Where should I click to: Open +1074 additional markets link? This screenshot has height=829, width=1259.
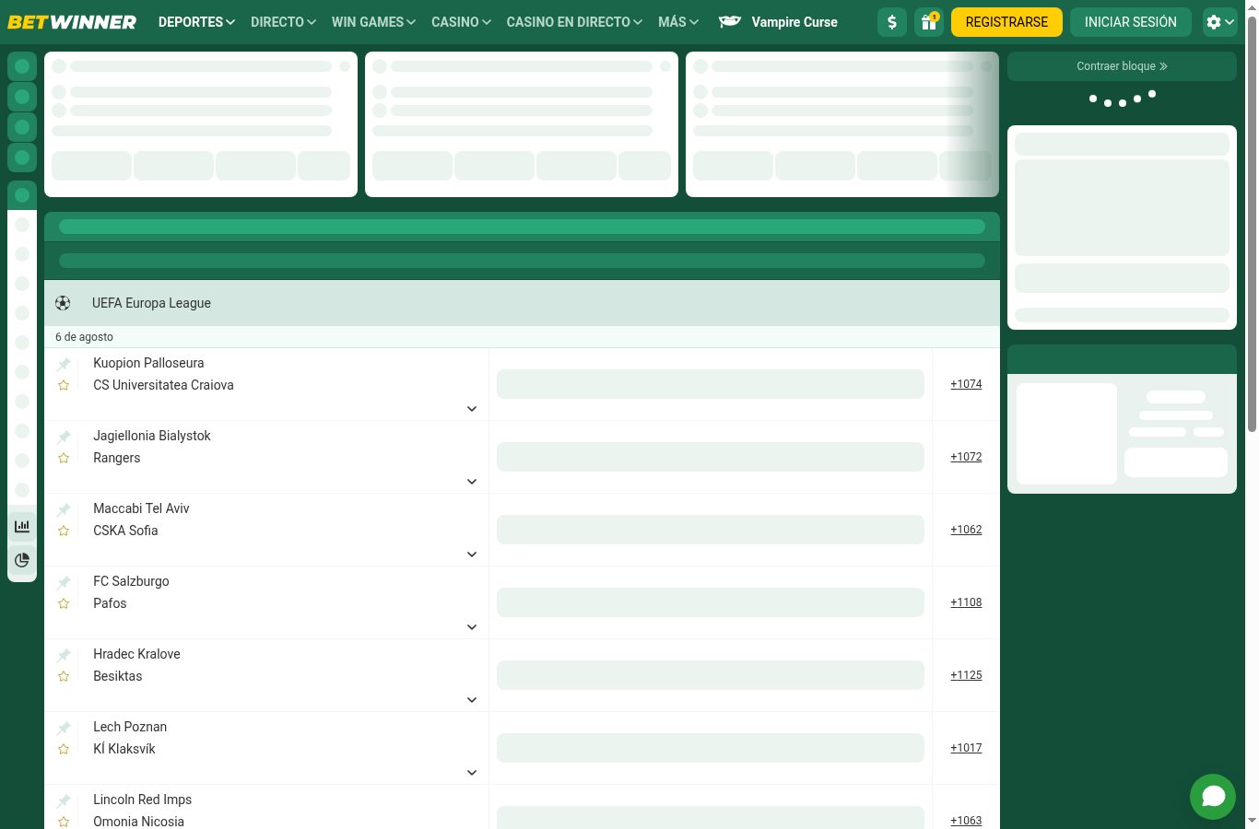coord(966,384)
